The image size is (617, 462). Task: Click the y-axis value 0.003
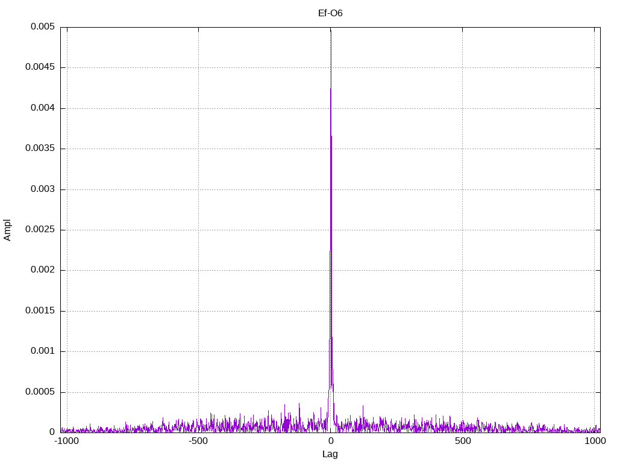tap(43, 189)
